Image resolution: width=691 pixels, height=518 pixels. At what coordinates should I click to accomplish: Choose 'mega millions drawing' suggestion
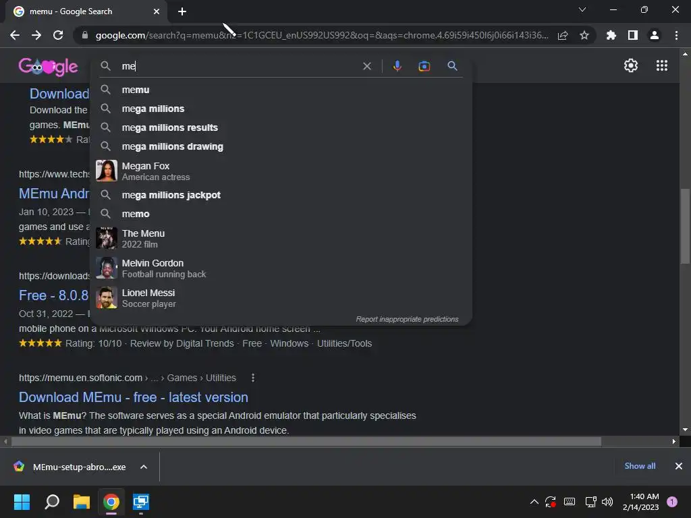(281, 146)
